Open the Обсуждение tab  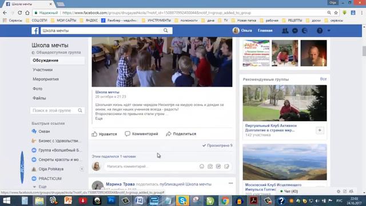(x=57, y=61)
